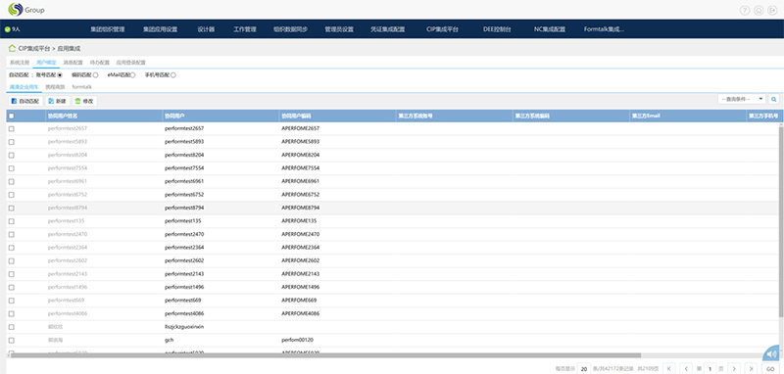Go to home via the house icon
The width and height of the screenshot is (784, 374).
tap(759, 10)
